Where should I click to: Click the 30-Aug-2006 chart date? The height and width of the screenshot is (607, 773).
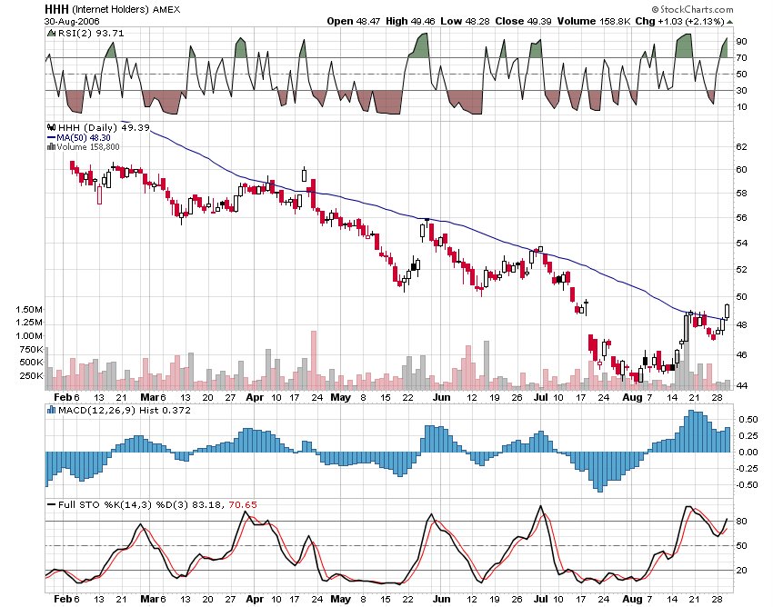coord(72,21)
